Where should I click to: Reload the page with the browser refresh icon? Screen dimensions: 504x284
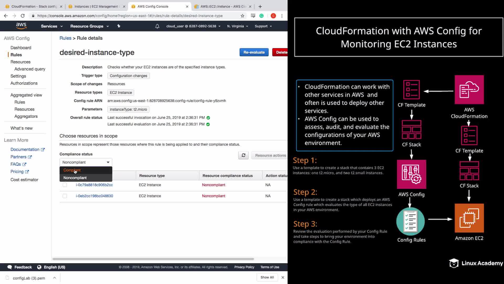[x=23, y=16]
